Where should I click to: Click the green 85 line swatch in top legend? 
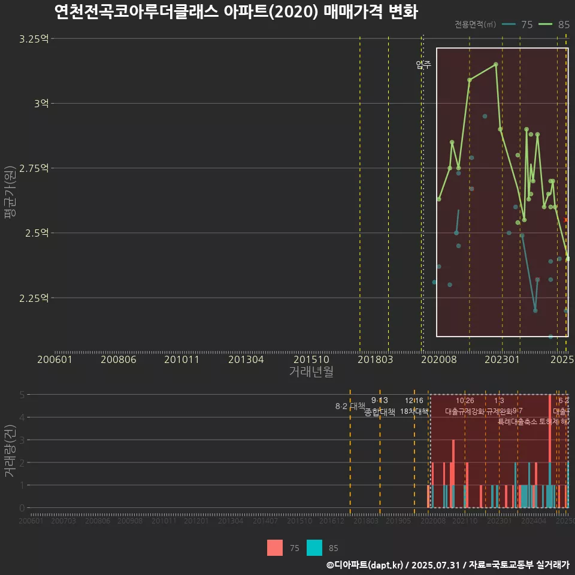[x=545, y=24]
